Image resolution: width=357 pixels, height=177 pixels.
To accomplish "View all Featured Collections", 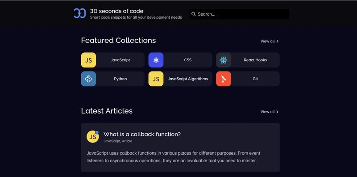I will [270, 41].
